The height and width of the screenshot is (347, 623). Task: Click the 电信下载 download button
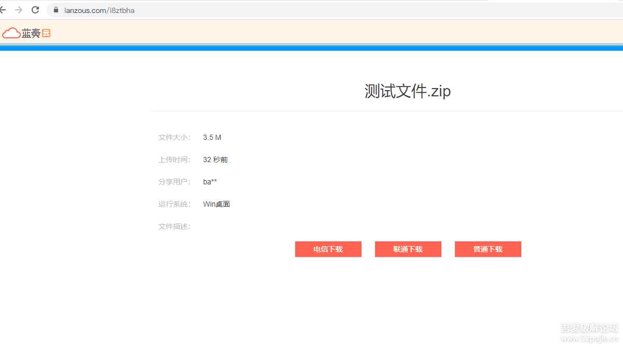coord(328,249)
